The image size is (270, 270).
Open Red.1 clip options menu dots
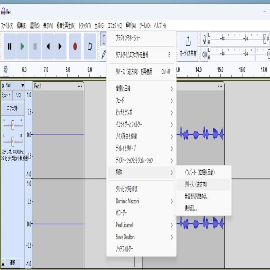80,86
